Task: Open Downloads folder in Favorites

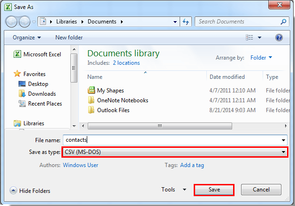Action: pos(42,94)
